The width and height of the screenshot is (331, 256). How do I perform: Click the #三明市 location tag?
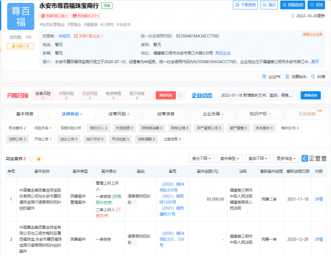pyautogui.click(x=107, y=24)
